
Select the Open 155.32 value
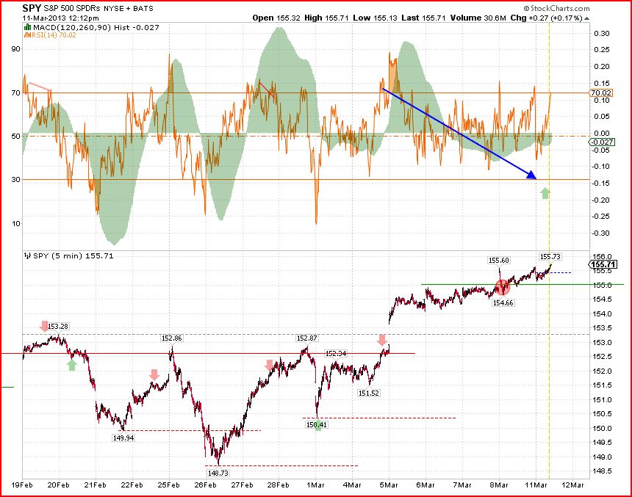pyautogui.click(x=276, y=18)
